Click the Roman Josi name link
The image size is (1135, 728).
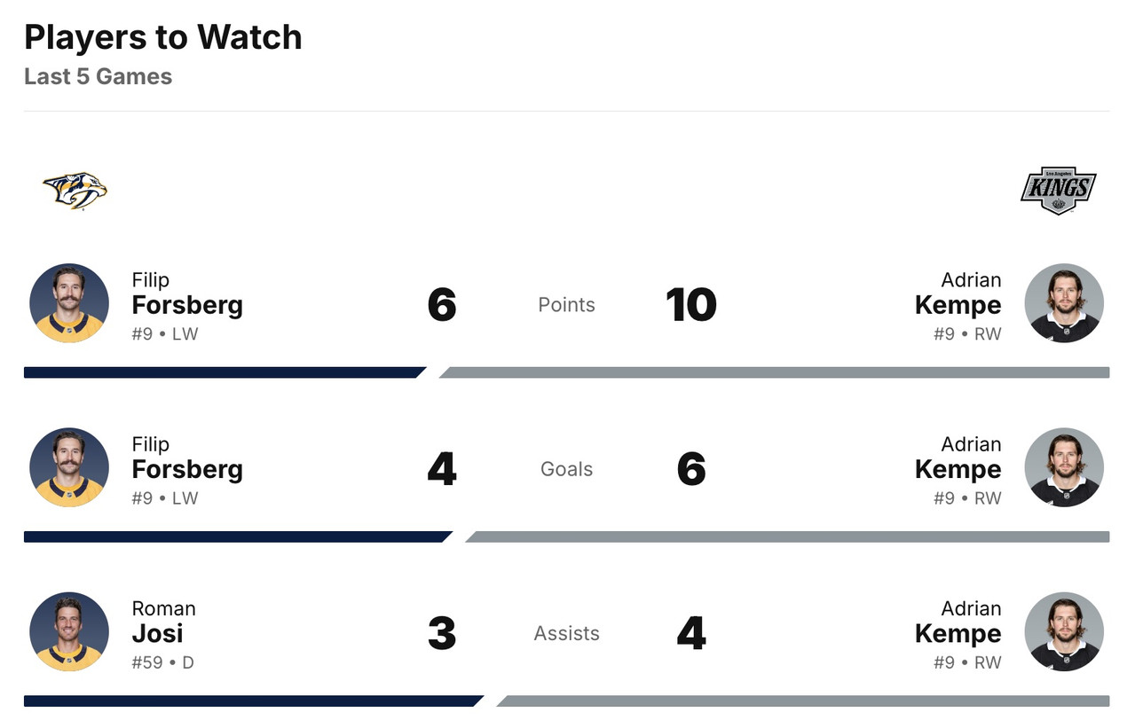coord(163,622)
